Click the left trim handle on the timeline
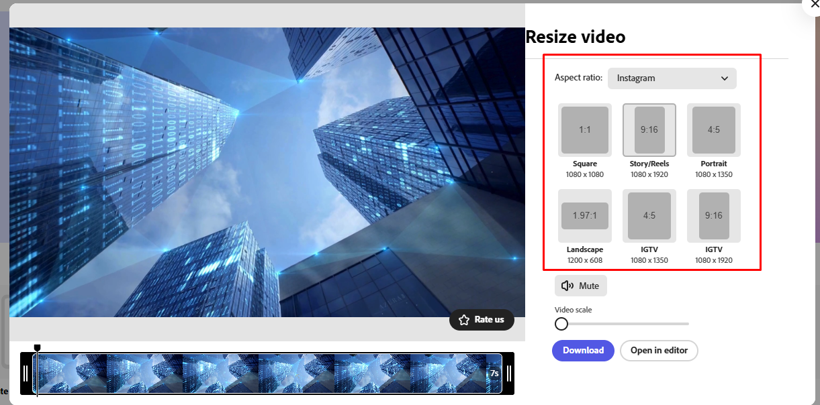820x405 pixels. click(26, 373)
